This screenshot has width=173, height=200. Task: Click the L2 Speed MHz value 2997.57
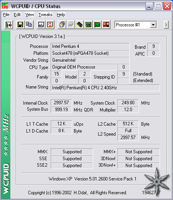(x=128, y=138)
